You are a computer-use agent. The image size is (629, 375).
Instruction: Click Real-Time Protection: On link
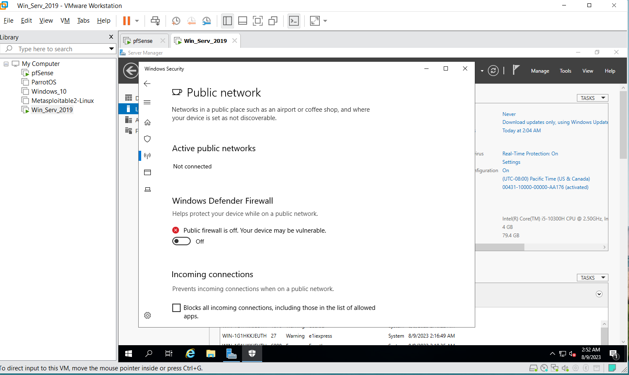(x=530, y=154)
